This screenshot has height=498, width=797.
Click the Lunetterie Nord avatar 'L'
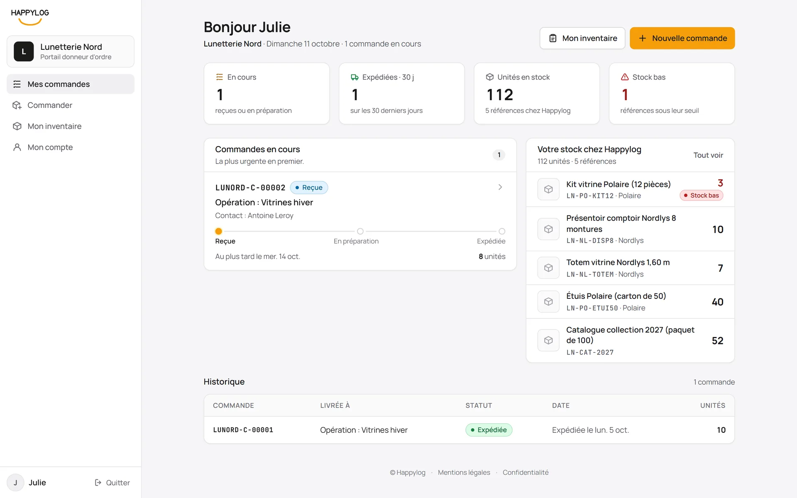24,51
